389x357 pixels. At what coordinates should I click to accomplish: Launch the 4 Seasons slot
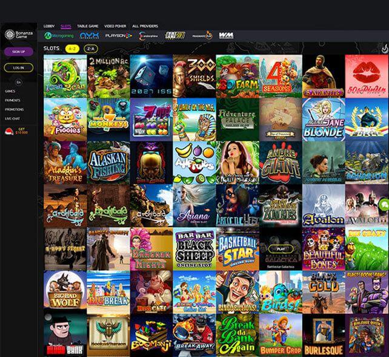click(281, 76)
